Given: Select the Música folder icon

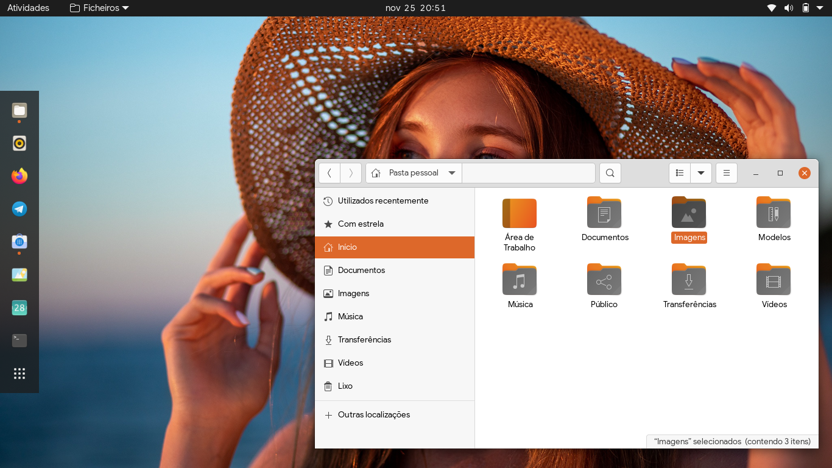Looking at the screenshot, I should point(520,280).
